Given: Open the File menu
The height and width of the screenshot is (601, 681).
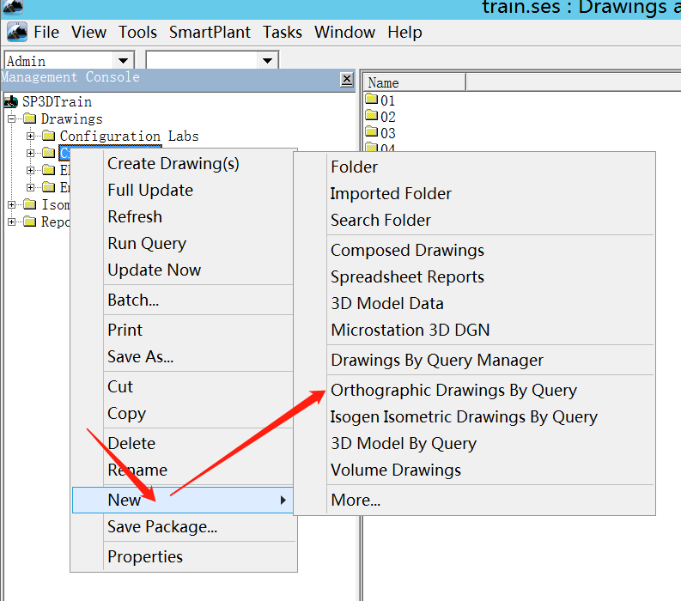Looking at the screenshot, I should click(x=46, y=32).
